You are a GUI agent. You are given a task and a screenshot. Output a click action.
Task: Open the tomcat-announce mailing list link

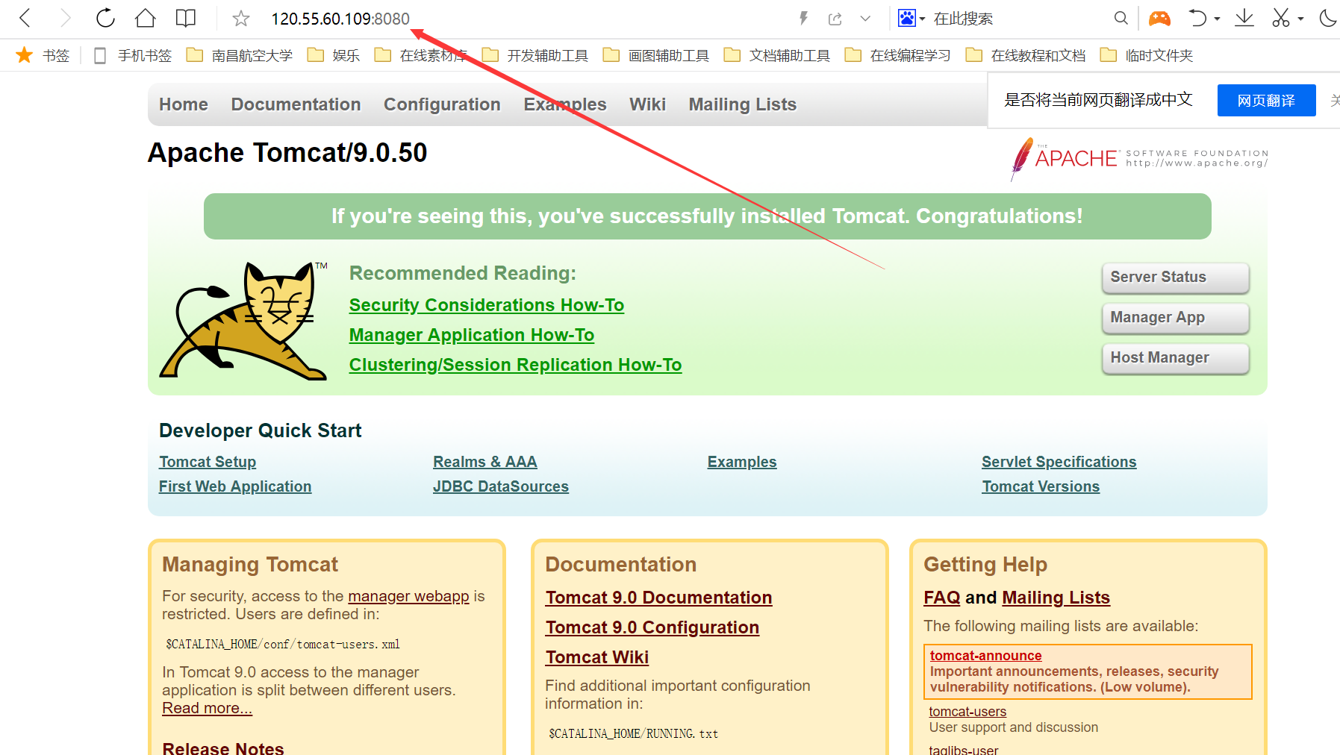pyautogui.click(x=986, y=656)
